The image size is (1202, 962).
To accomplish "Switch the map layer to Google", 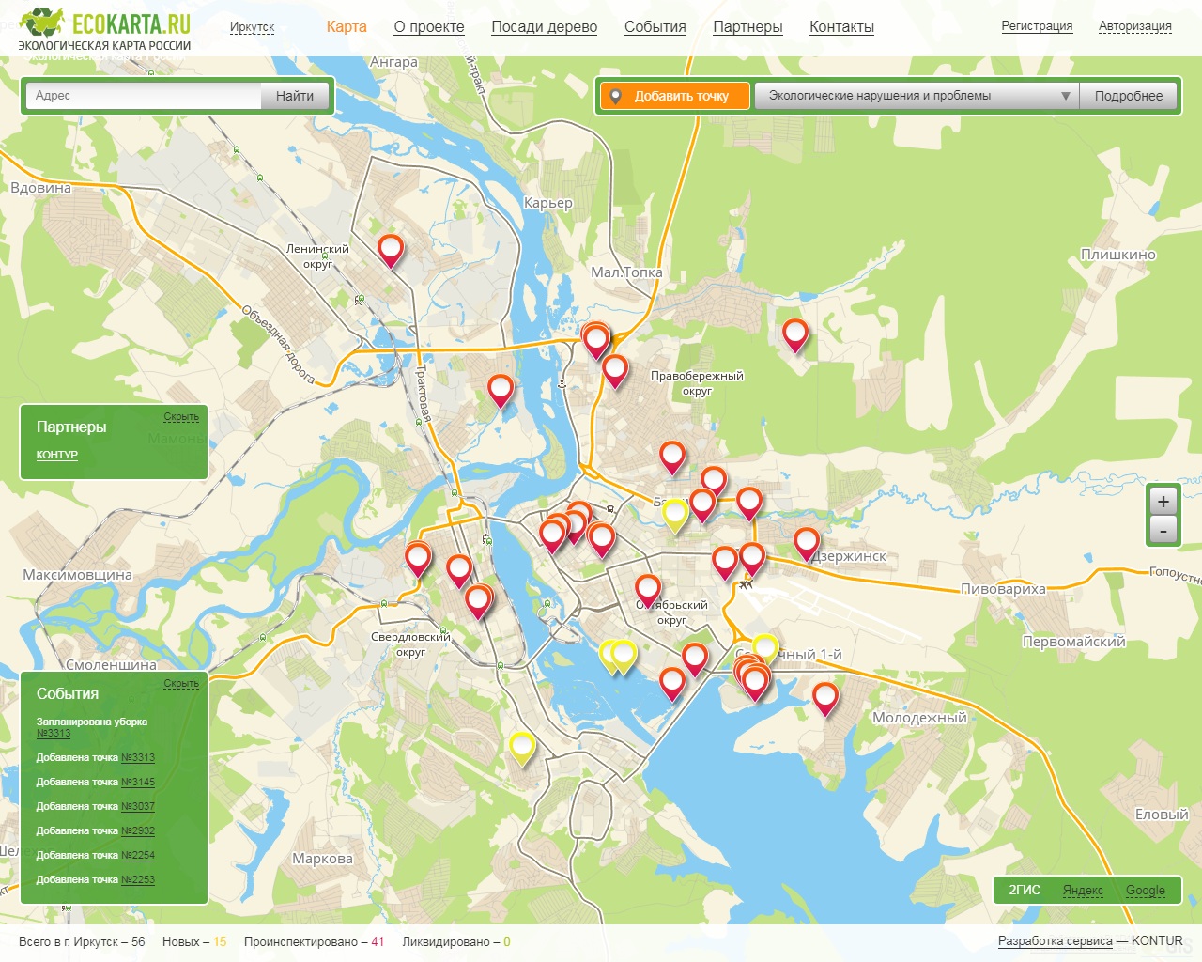I will 1145,891.
